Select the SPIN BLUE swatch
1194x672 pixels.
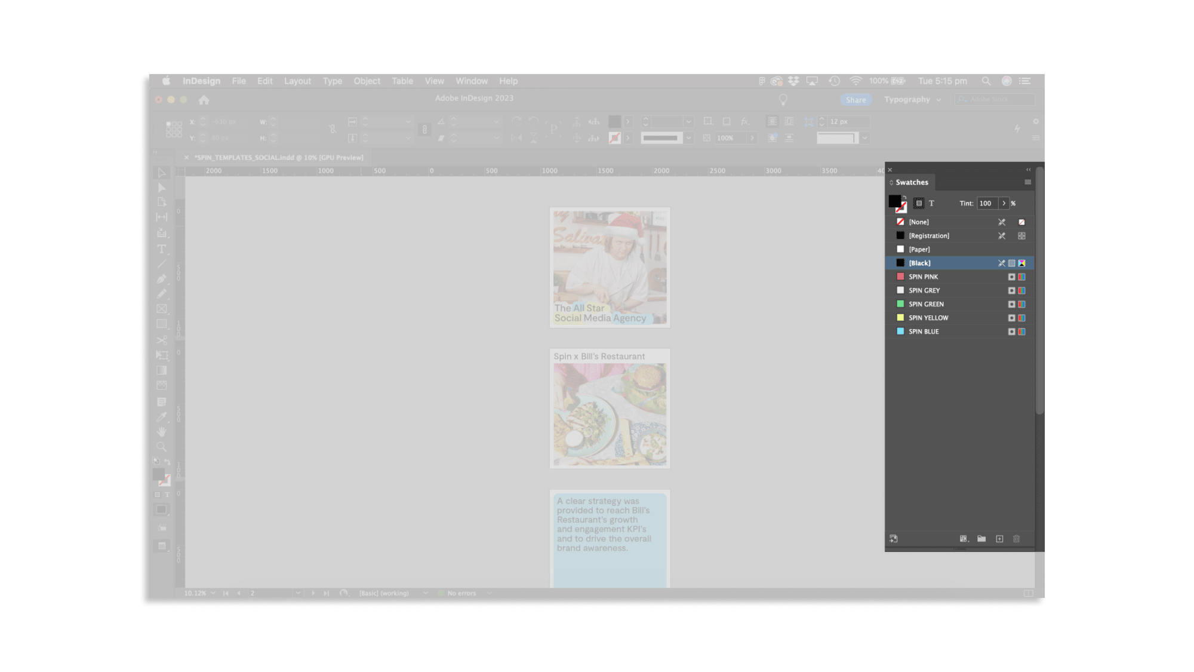tap(960, 332)
